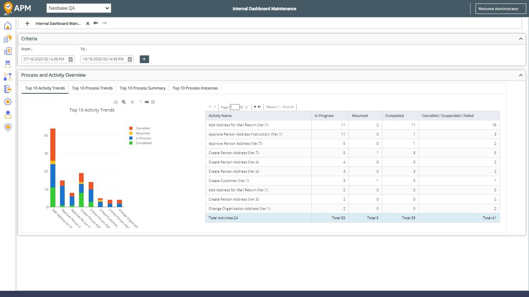Collapse the Criteria panel
The image size is (529, 297).
(521, 39)
